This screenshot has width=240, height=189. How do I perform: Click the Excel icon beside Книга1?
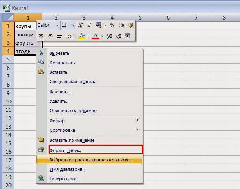tap(7, 8)
